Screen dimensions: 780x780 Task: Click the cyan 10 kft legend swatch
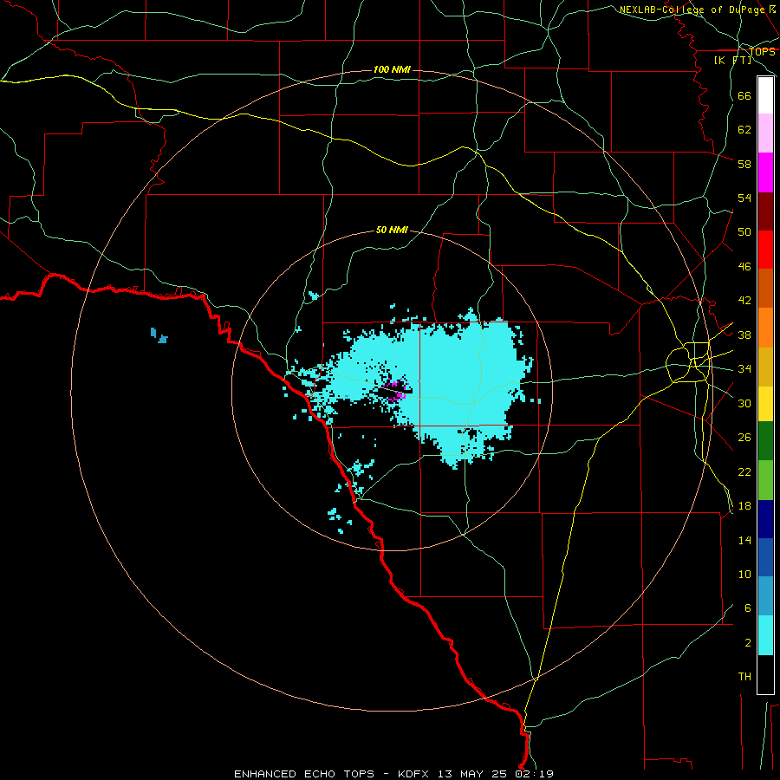tap(765, 635)
